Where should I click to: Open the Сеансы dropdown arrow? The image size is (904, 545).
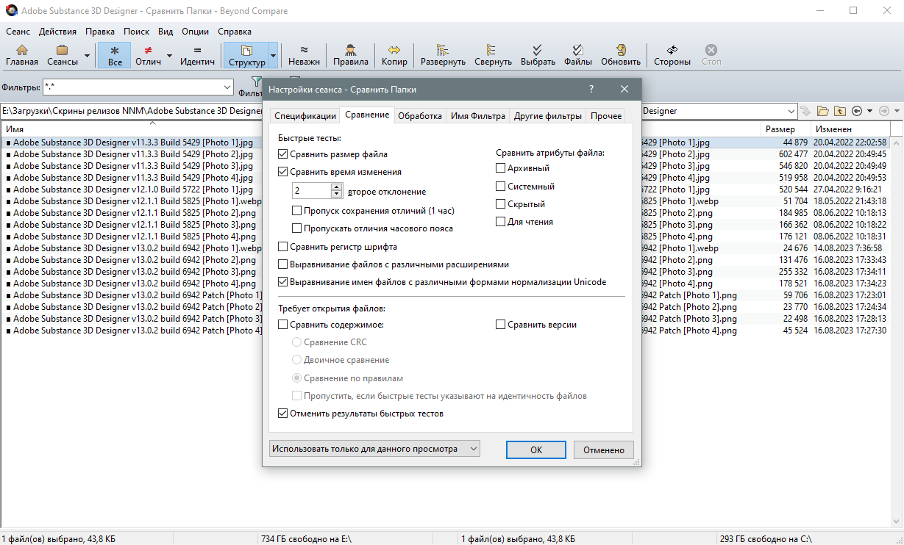pyautogui.click(x=87, y=55)
